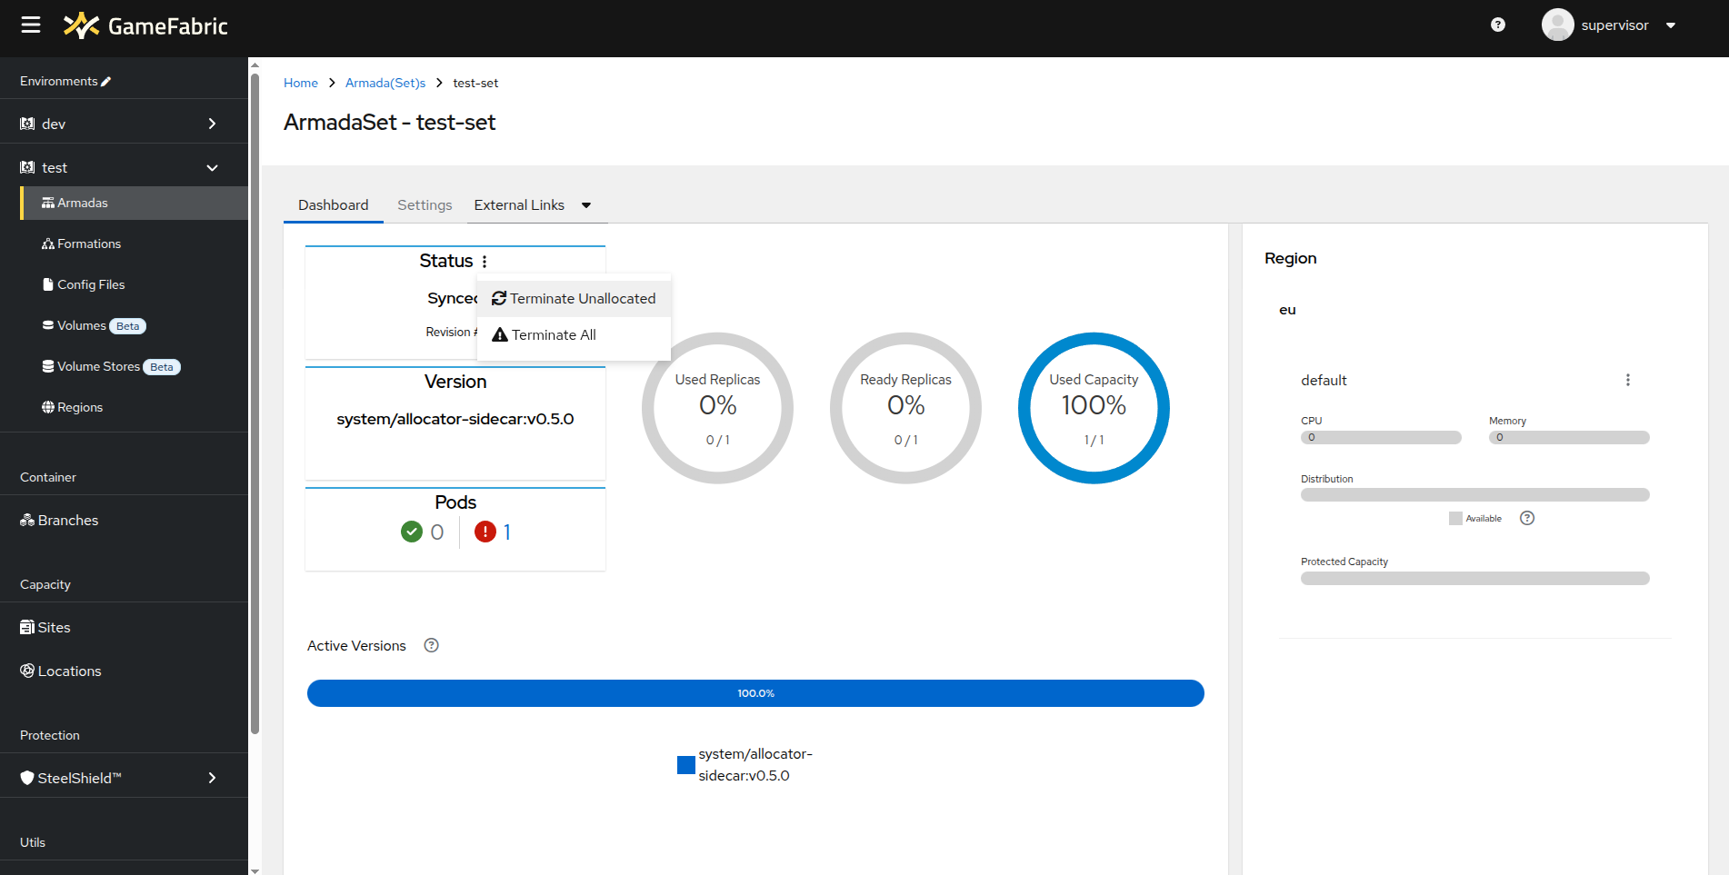
Task: Edit Environments with the pencil icon
Action: [x=106, y=81]
